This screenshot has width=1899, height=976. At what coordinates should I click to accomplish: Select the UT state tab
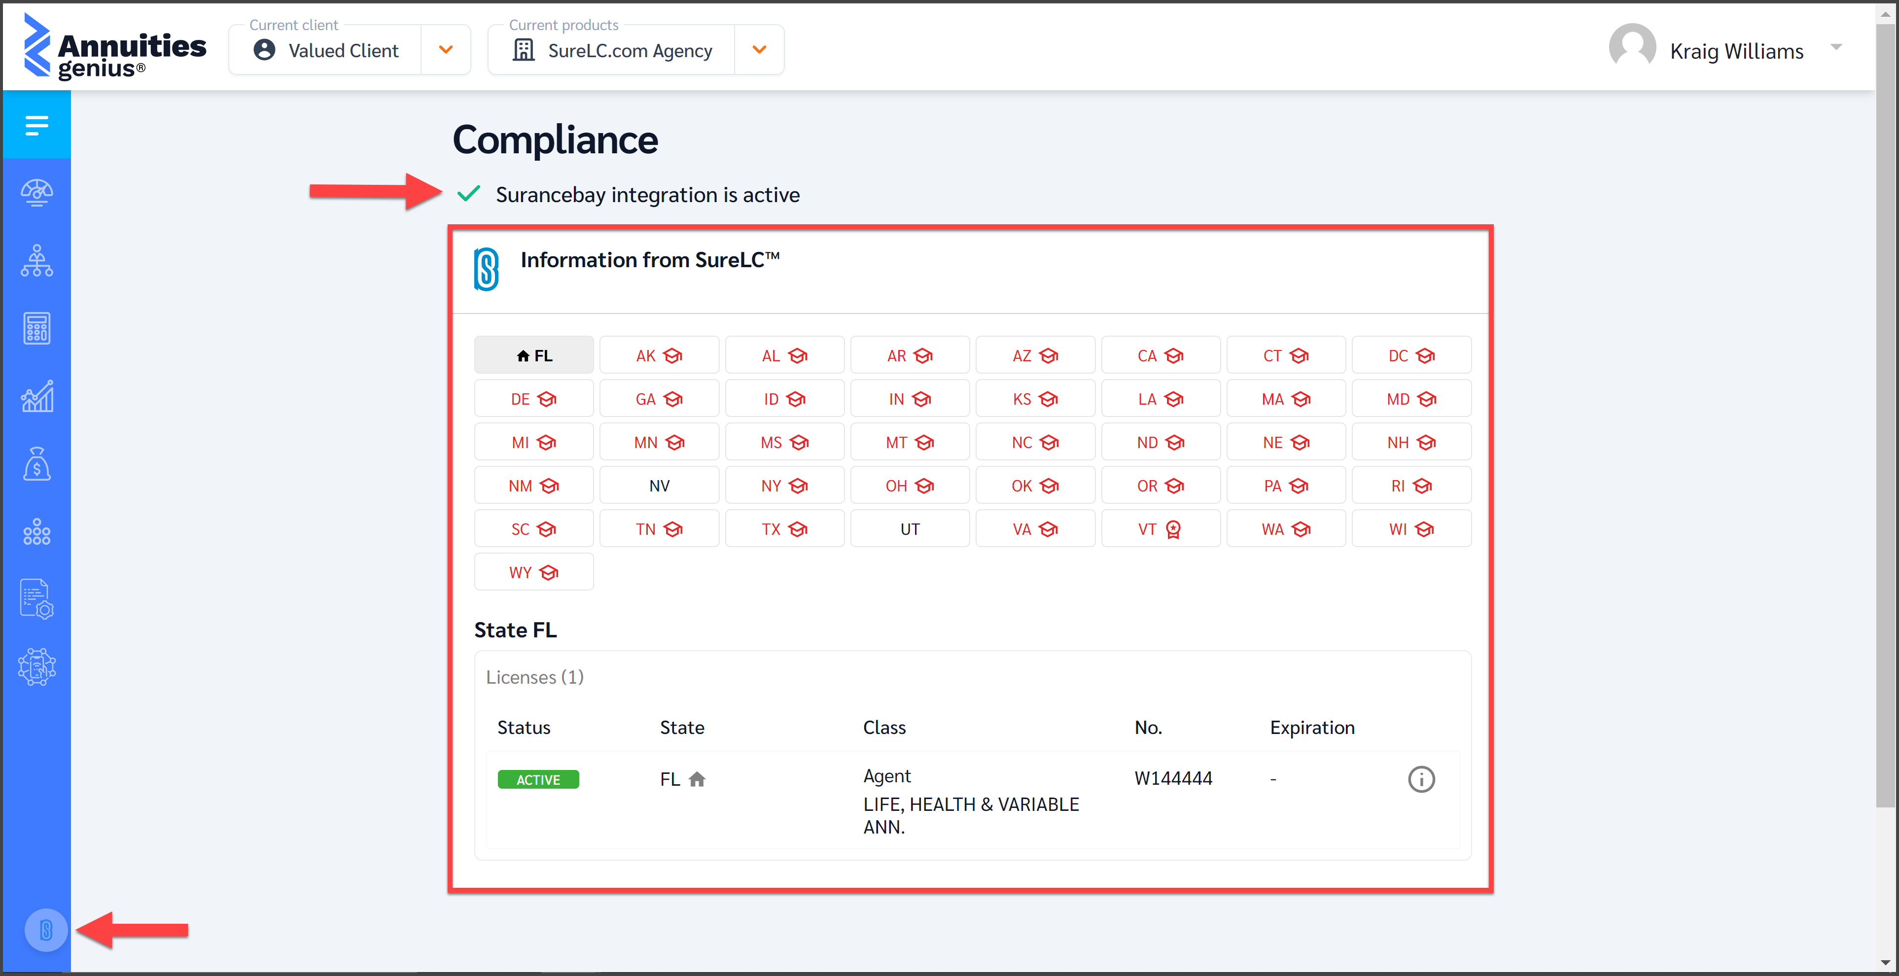[x=910, y=529]
